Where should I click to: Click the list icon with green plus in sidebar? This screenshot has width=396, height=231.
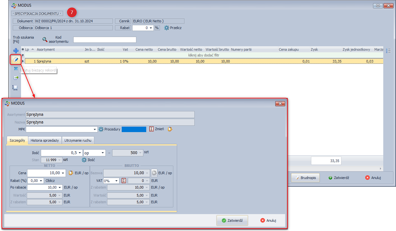16,78
